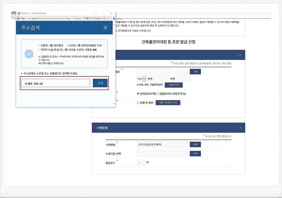
Task: Click the lock icon in popup address bar
Action: point(114,18)
